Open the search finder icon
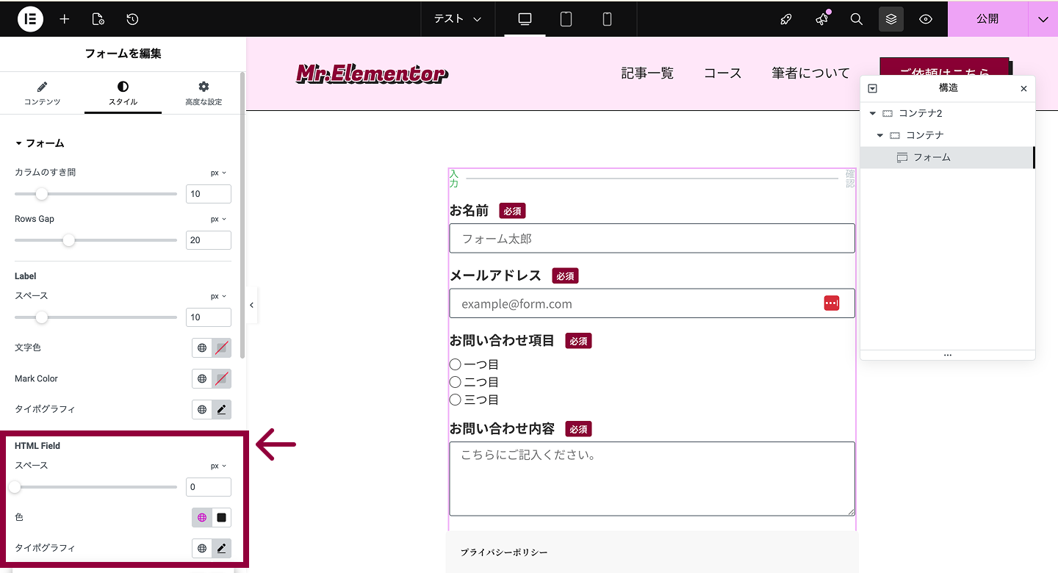 [x=856, y=19]
